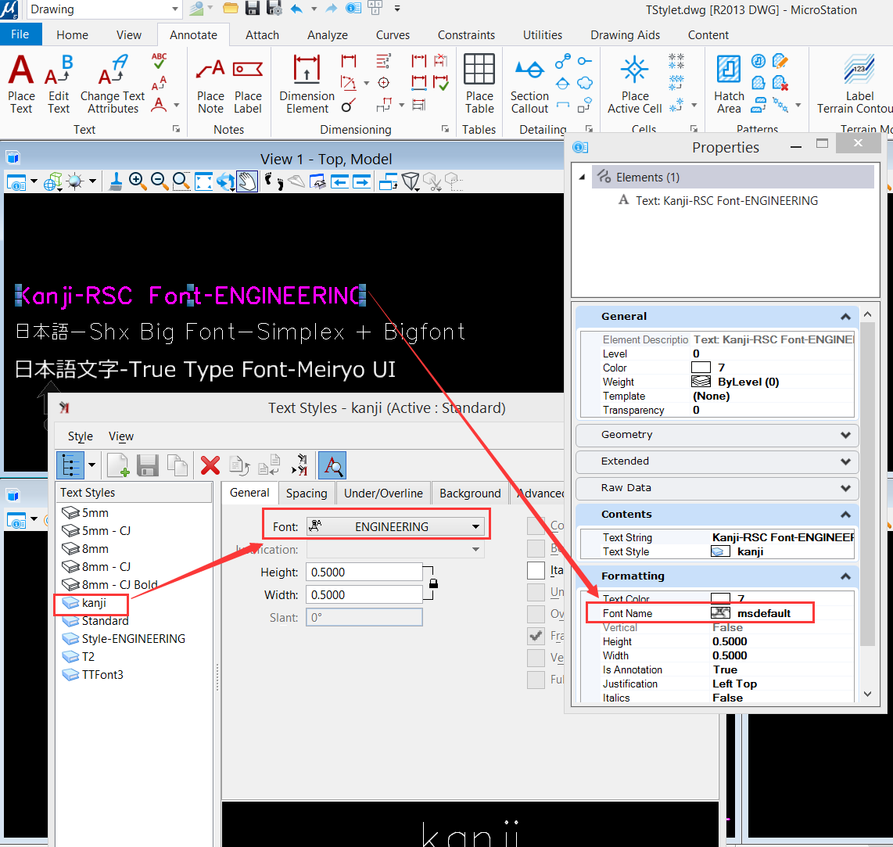Click the Background tab button in Text Styles

coord(470,493)
